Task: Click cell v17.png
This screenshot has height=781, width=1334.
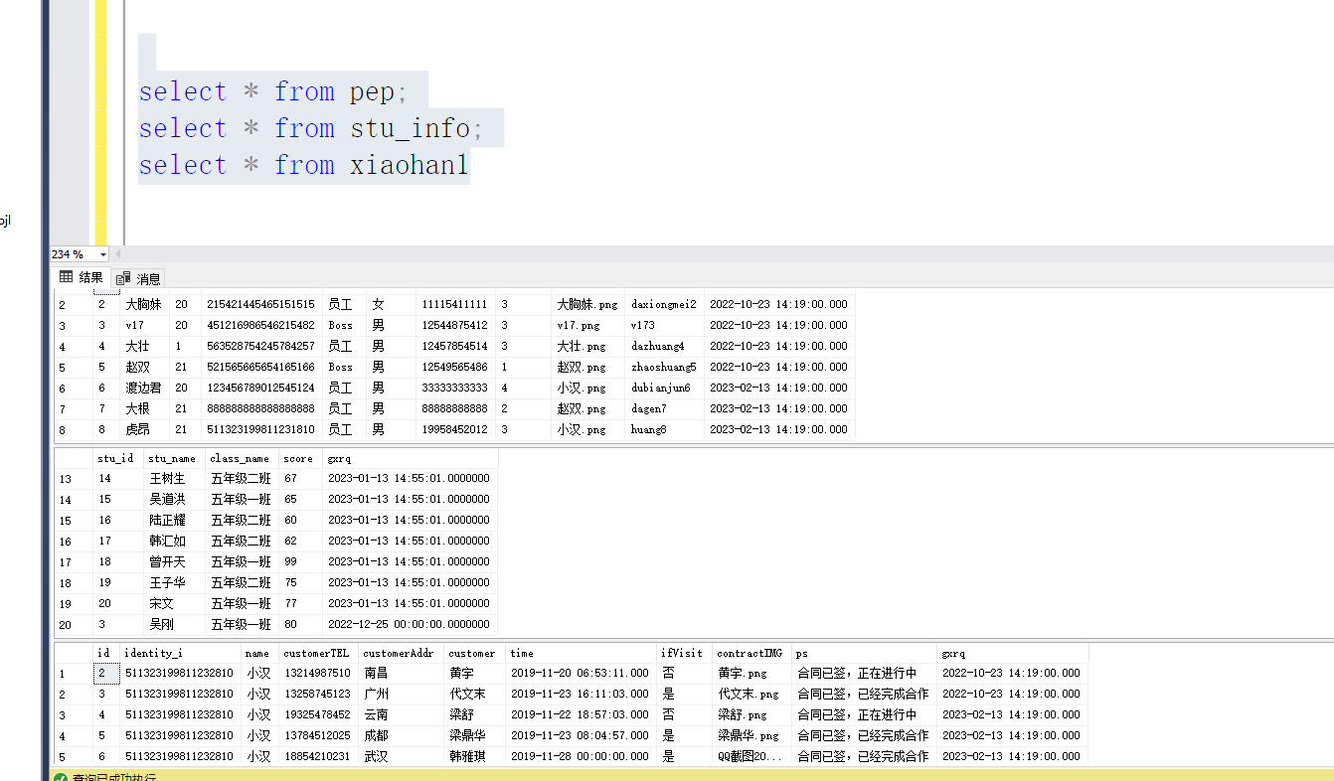Action: (x=586, y=325)
